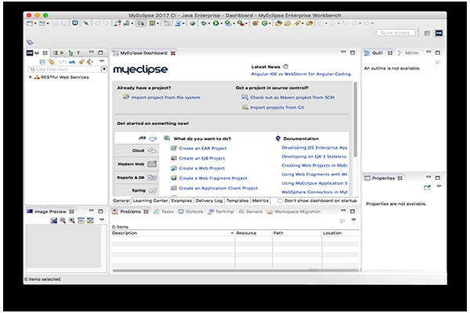Viewport: 470px width, 313px height.
Task: Open the Run button dropdown arrow
Action: 221,23
